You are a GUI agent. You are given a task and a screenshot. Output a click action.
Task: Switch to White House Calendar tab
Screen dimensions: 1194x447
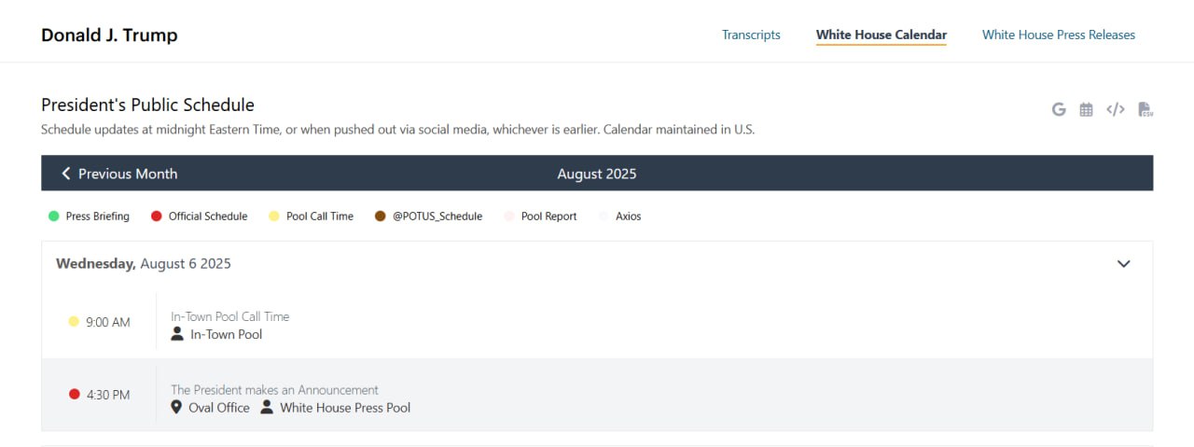881,35
